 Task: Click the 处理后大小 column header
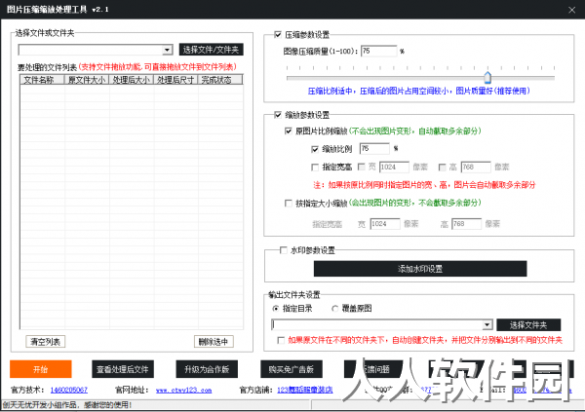click(131, 80)
